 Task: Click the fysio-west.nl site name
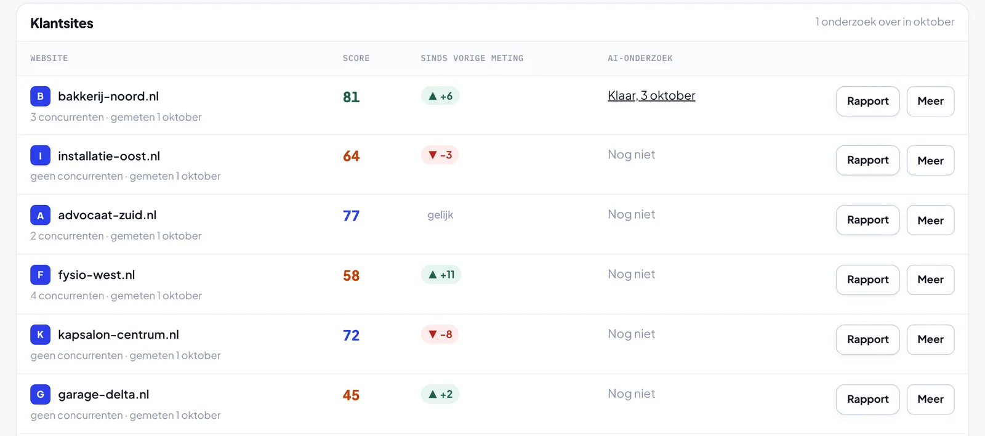tap(97, 275)
